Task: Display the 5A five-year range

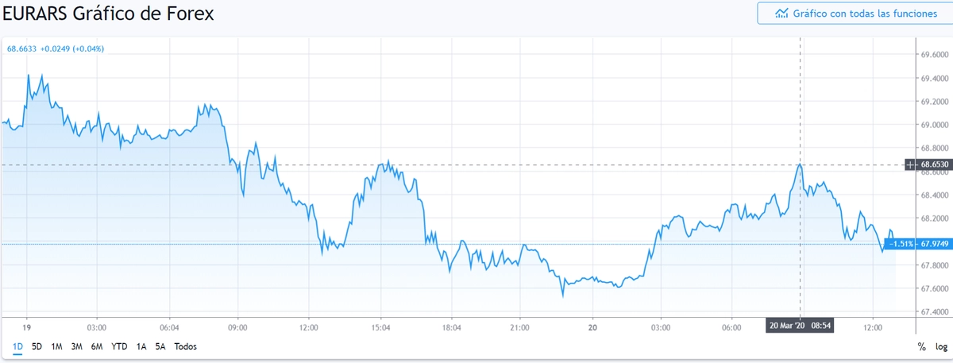Action: pyautogui.click(x=160, y=346)
